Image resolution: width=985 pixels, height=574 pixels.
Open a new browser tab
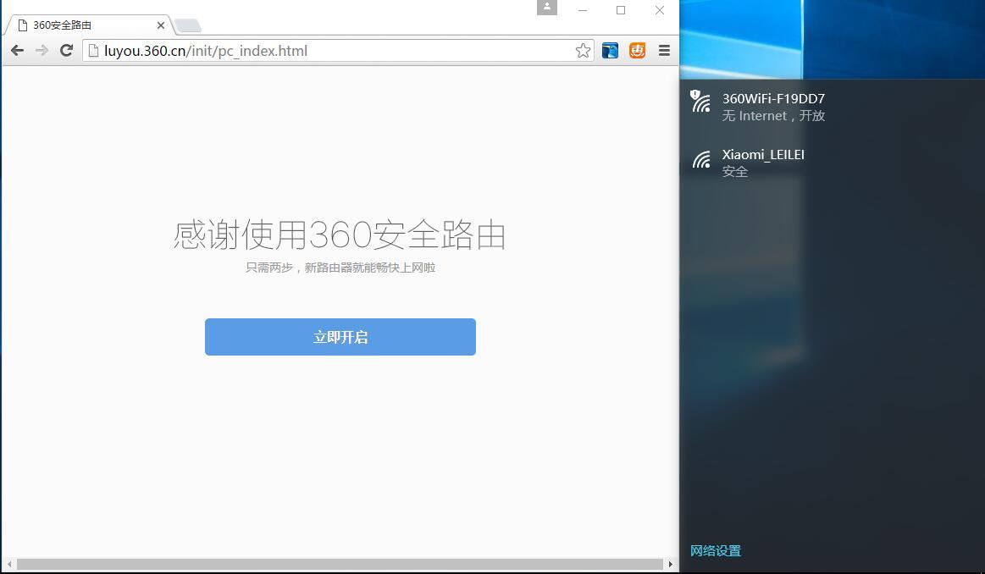pos(188,25)
